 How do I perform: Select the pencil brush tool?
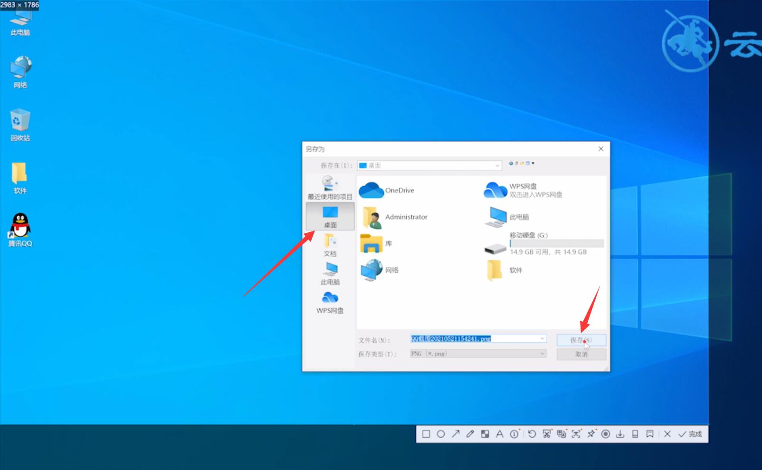coord(470,434)
